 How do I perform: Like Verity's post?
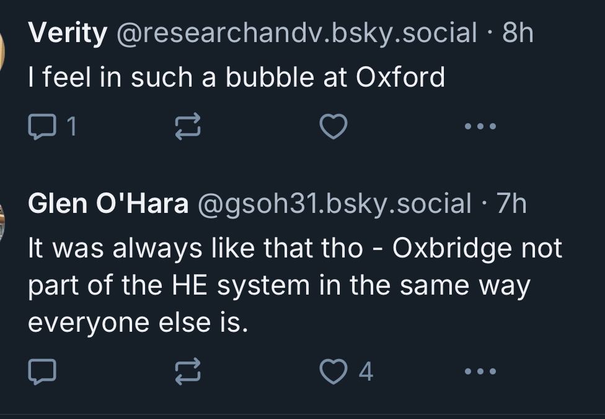[x=333, y=127]
